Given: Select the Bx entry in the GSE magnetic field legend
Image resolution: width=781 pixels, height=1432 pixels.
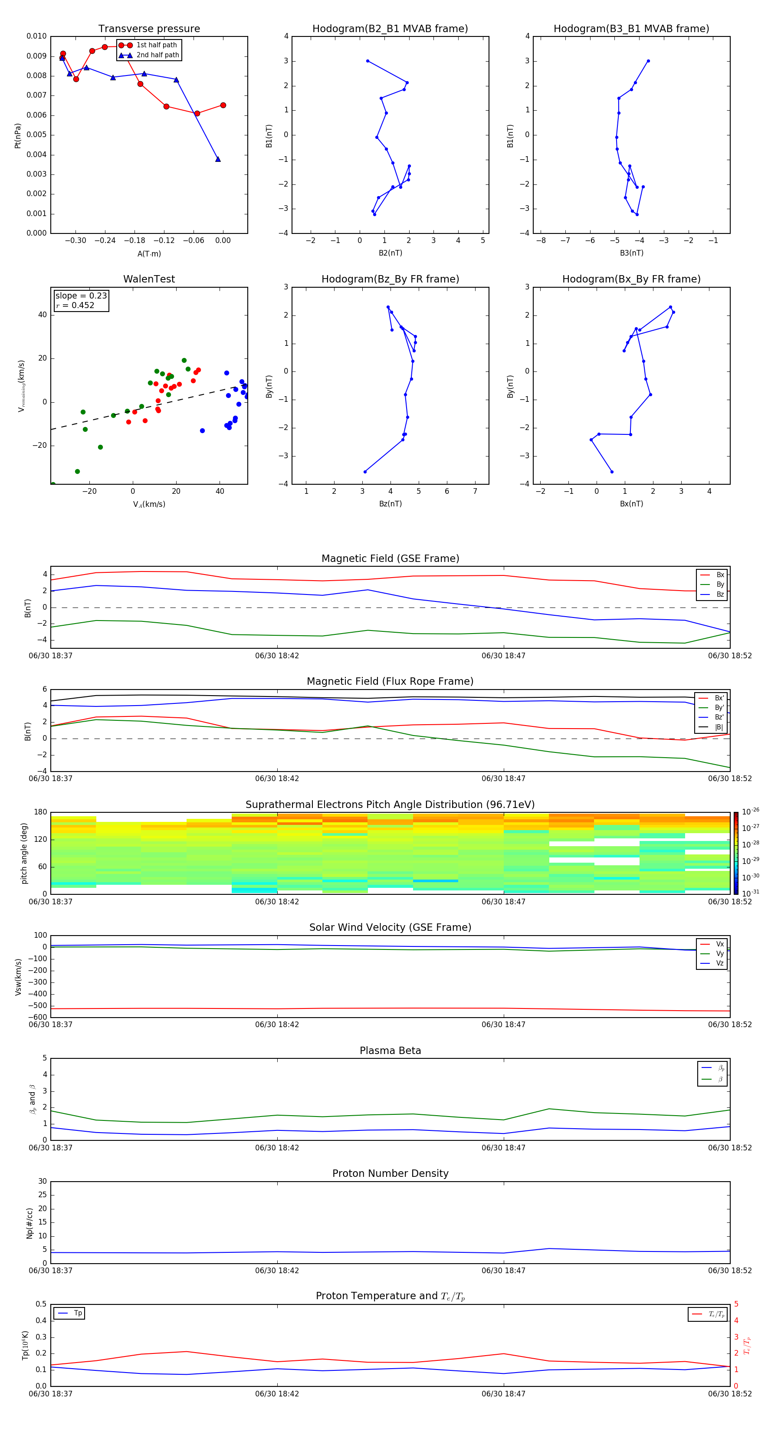Looking at the screenshot, I should 712,575.
